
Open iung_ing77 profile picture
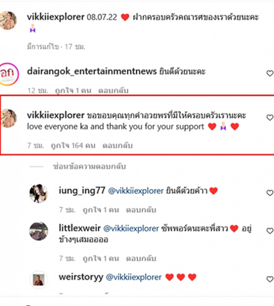[39, 193]
